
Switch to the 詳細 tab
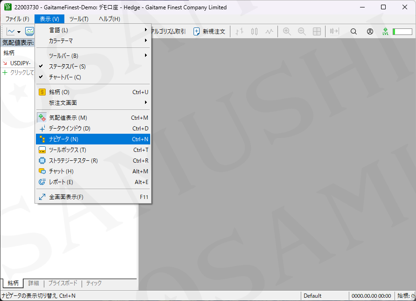point(34,283)
